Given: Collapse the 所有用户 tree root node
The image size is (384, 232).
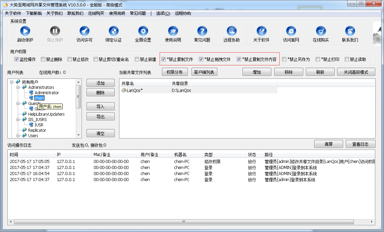Looking at the screenshot, I should pos(12,82).
